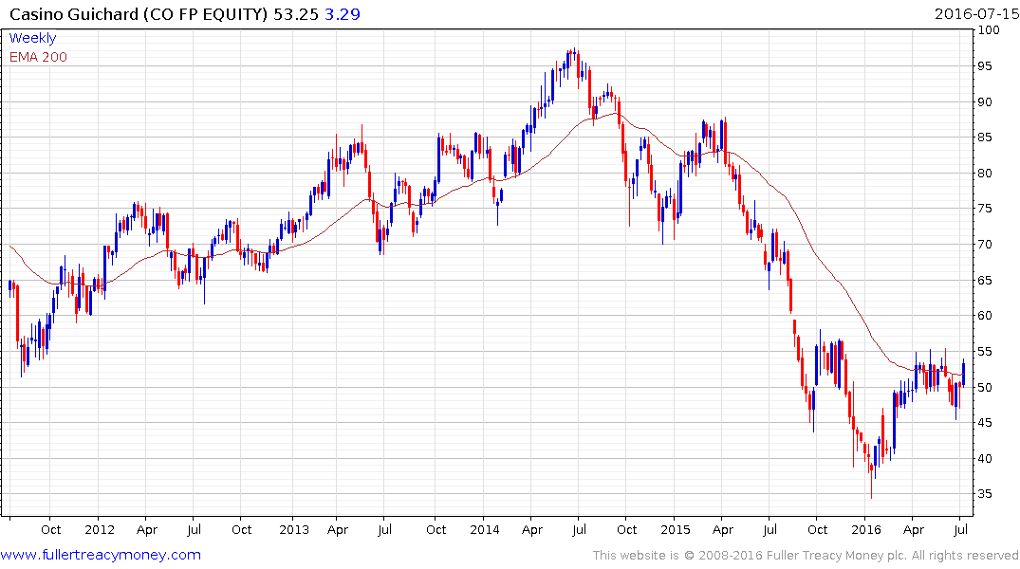Click the 55 price axis label

(x=985, y=351)
